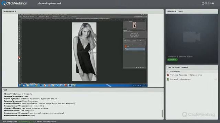The width and height of the screenshot is (220, 123).
Task: Click the New selection mode icon
Action: click(x=23, y=17)
